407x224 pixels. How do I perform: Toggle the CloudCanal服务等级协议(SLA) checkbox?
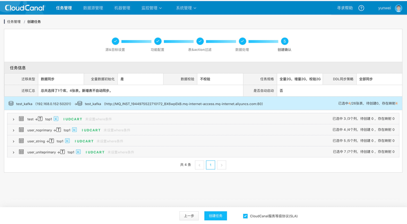[245, 216]
